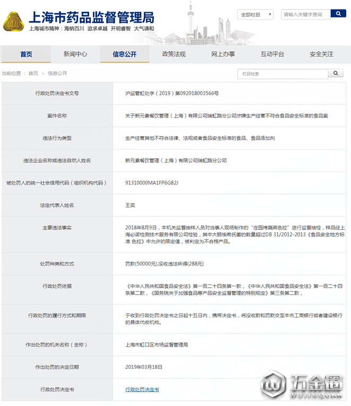Click the 作出处罚的决定日期 row label
Viewport: 351px width, 406px height.
click(57, 367)
